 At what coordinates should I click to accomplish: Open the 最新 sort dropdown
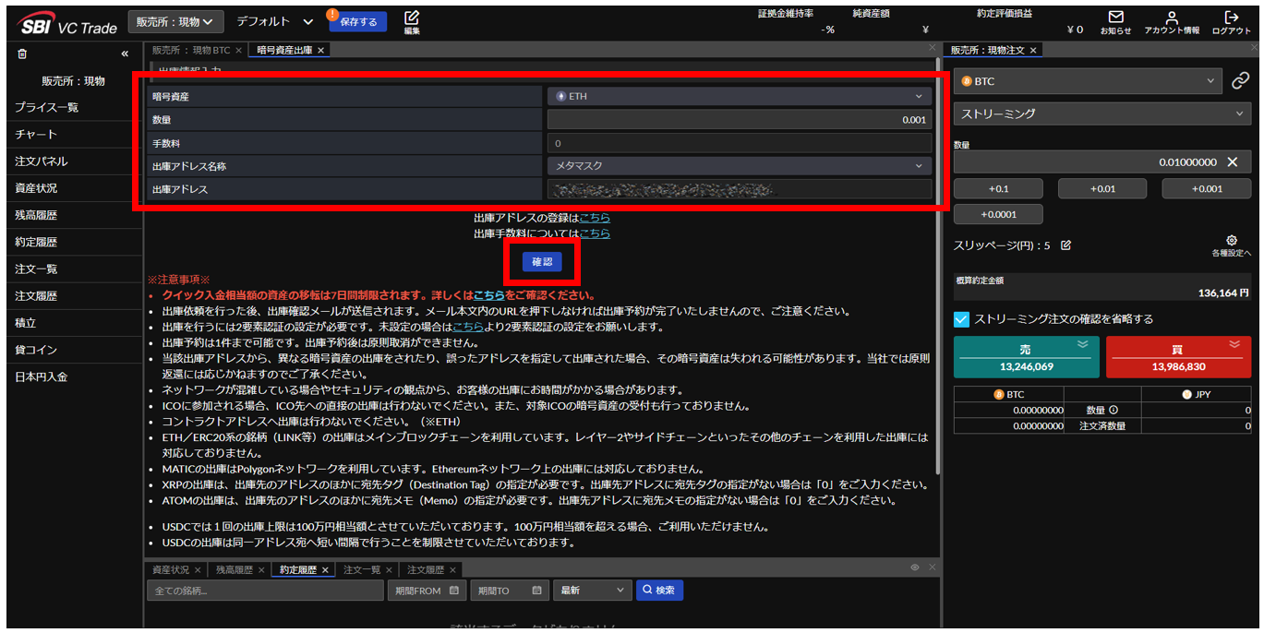point(592,591)
